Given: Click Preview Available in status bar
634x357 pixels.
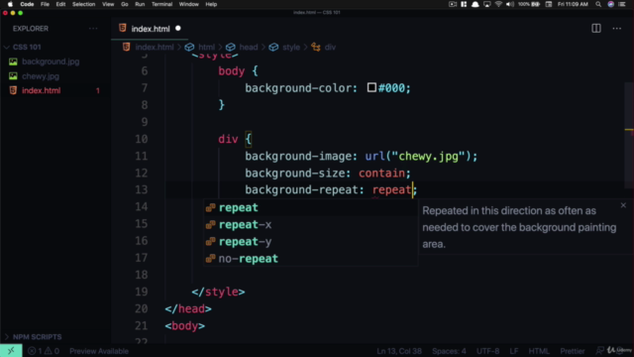Looking at the screenshot, I should coord(99,351).
